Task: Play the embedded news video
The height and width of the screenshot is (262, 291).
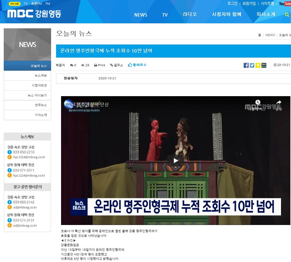Action: 175,161
